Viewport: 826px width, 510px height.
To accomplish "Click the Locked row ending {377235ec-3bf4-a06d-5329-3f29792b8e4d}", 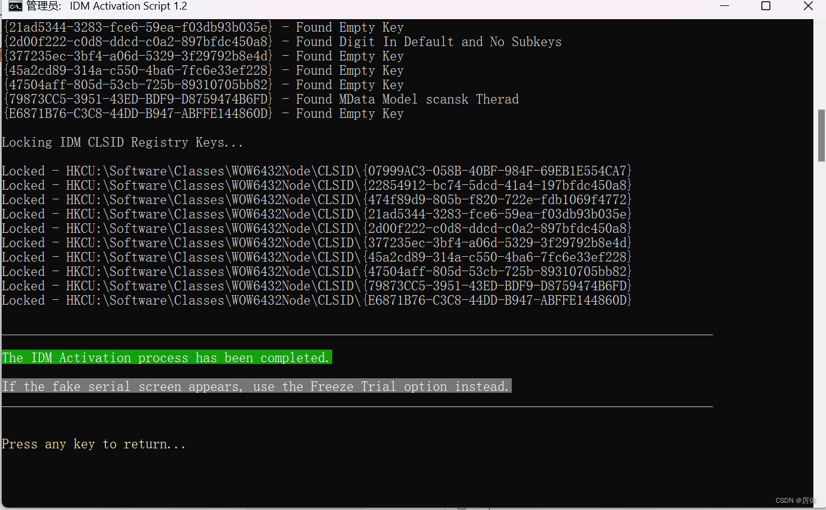I will tap(317, 243).
